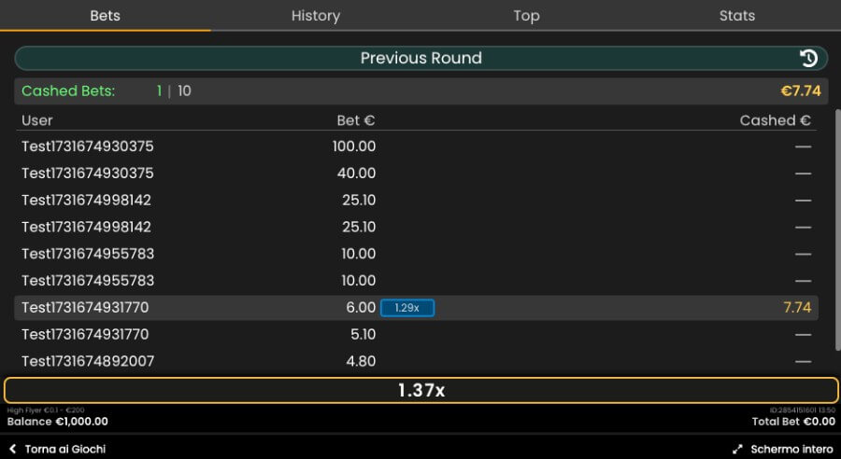
Task: Click the Bet € column header
Action: (x=356, y=120)
